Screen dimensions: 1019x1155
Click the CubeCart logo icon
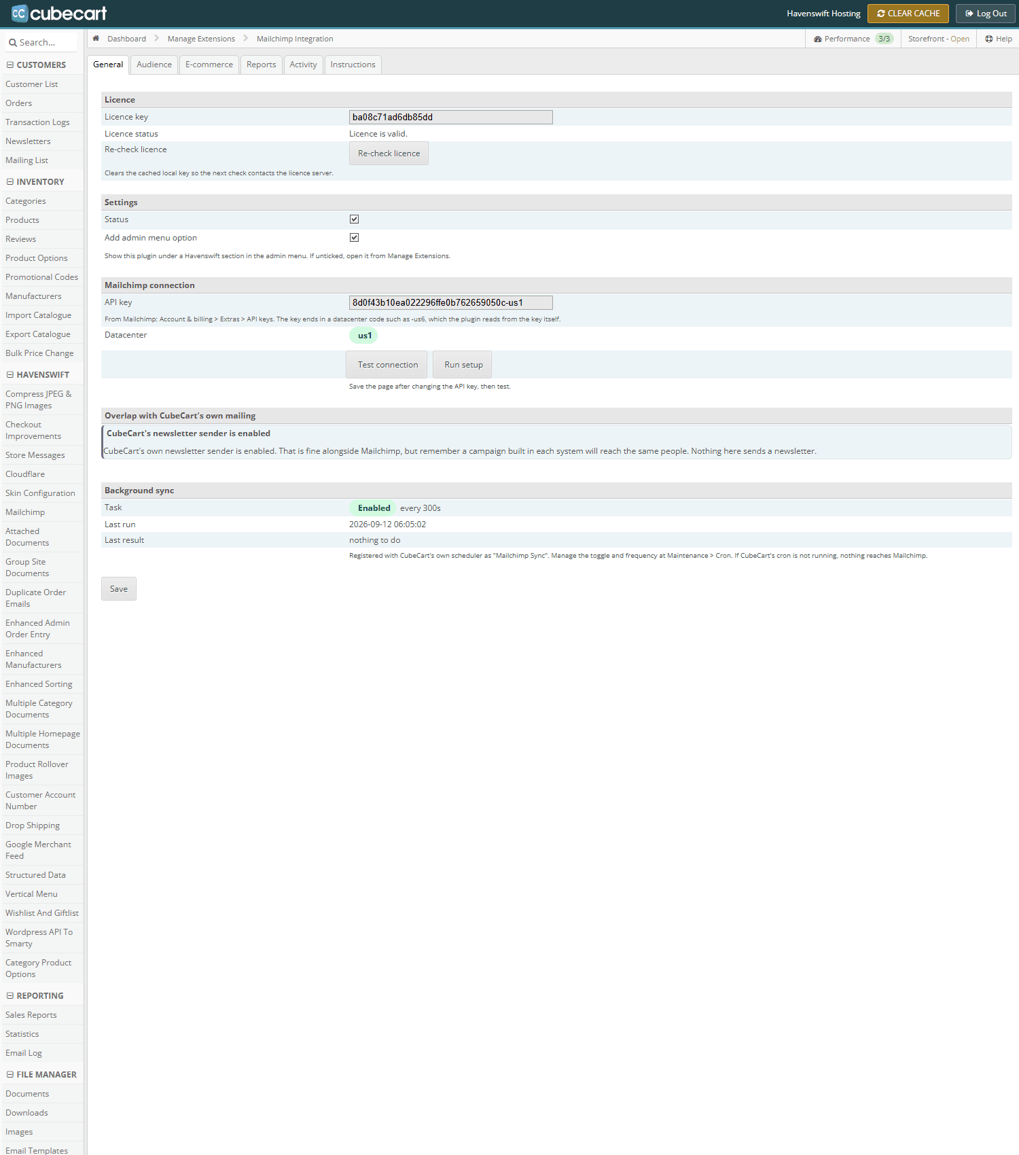point(19,13)
